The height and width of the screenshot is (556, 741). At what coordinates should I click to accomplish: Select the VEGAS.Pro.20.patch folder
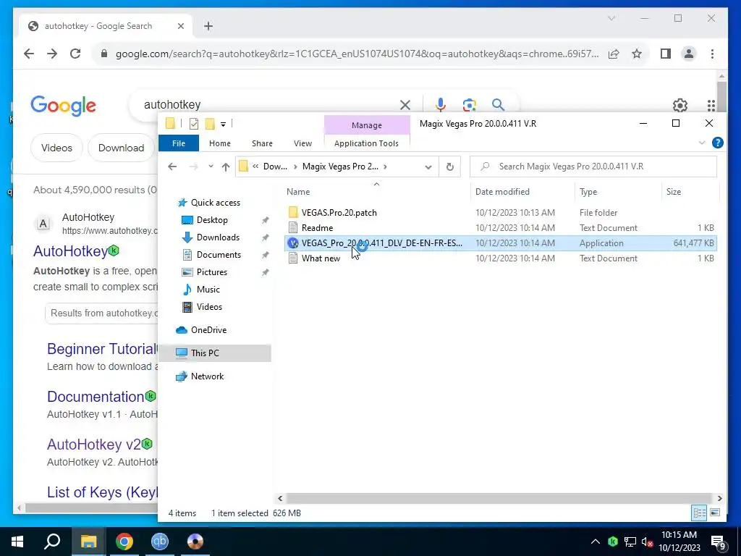pyautogui.click(x=339, y=213)
